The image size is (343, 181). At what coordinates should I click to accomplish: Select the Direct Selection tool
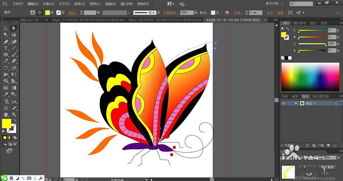[14, 28]
